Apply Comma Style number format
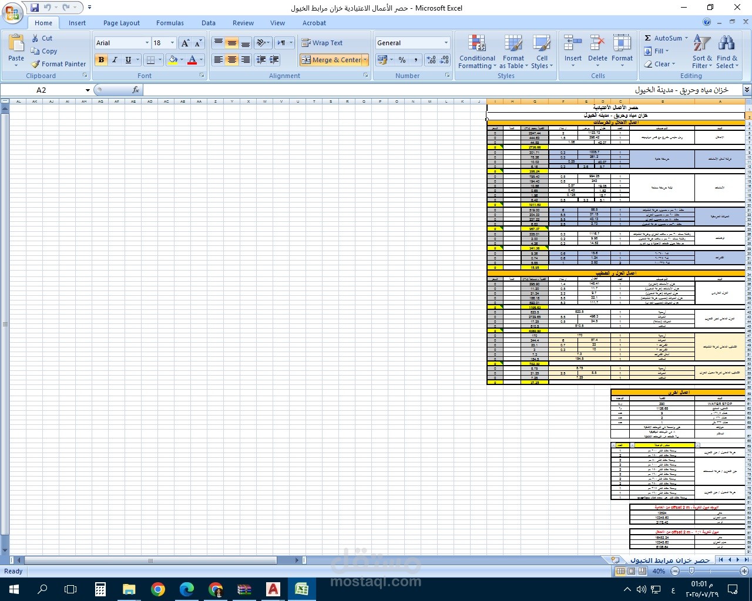Image resolution: width=752 pixels, height=601 pixels. [416, 60]
